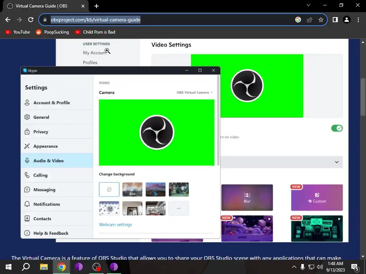Click the Google icon in address bar
Screen dimensions: 366x274
tap(298, 20)
